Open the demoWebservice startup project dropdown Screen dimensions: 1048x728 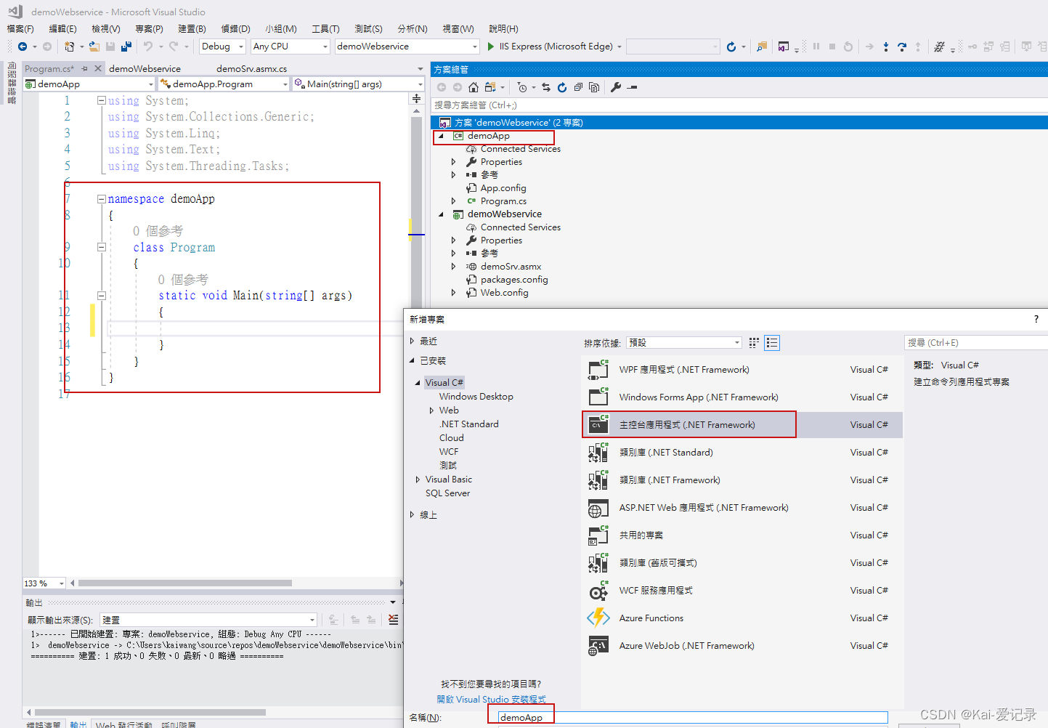407,46
